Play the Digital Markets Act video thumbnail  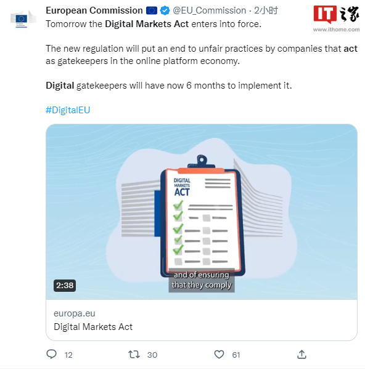tap(202, 212)
